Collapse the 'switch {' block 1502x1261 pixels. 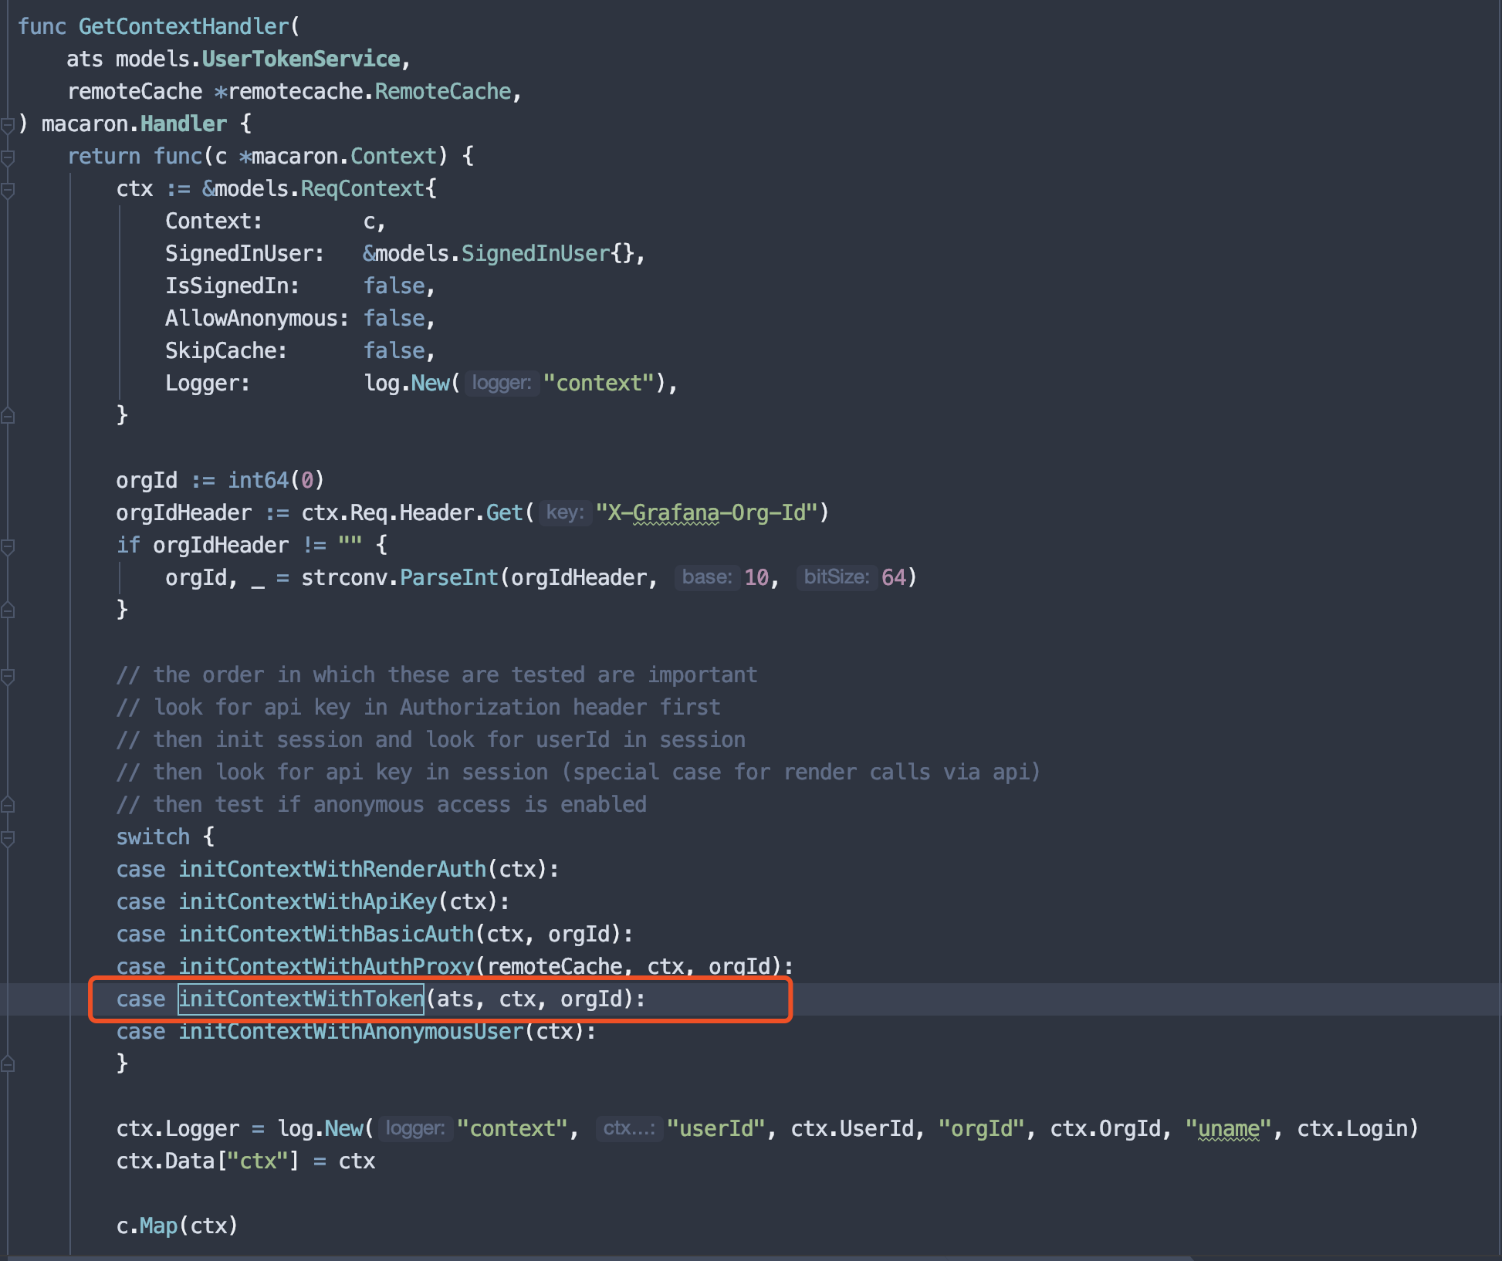8,837
